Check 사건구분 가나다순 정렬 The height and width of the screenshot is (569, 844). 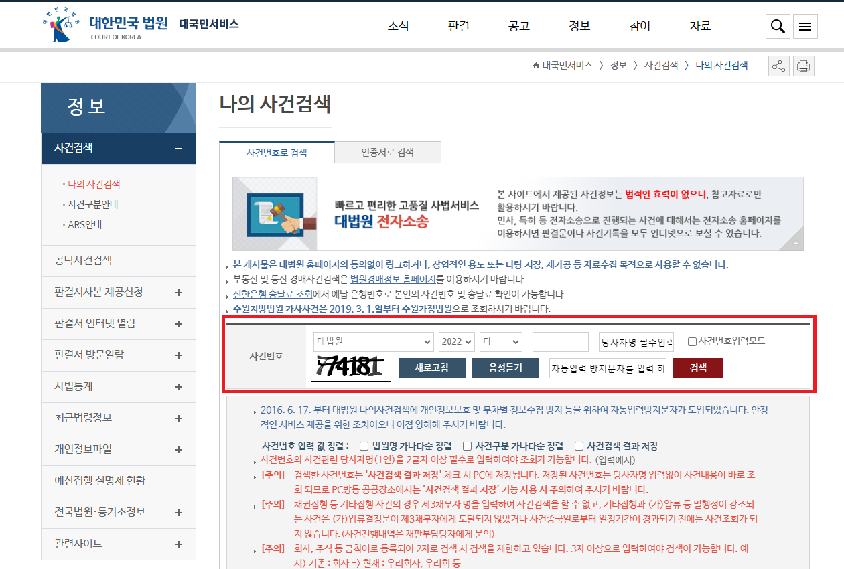pyautogui.click(x=468, y=446)
